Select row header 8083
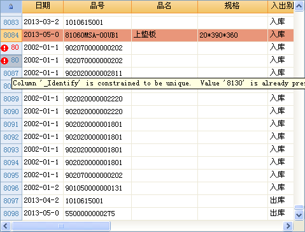The height and width of the screenshot is (232, 305). click(11, 22)
